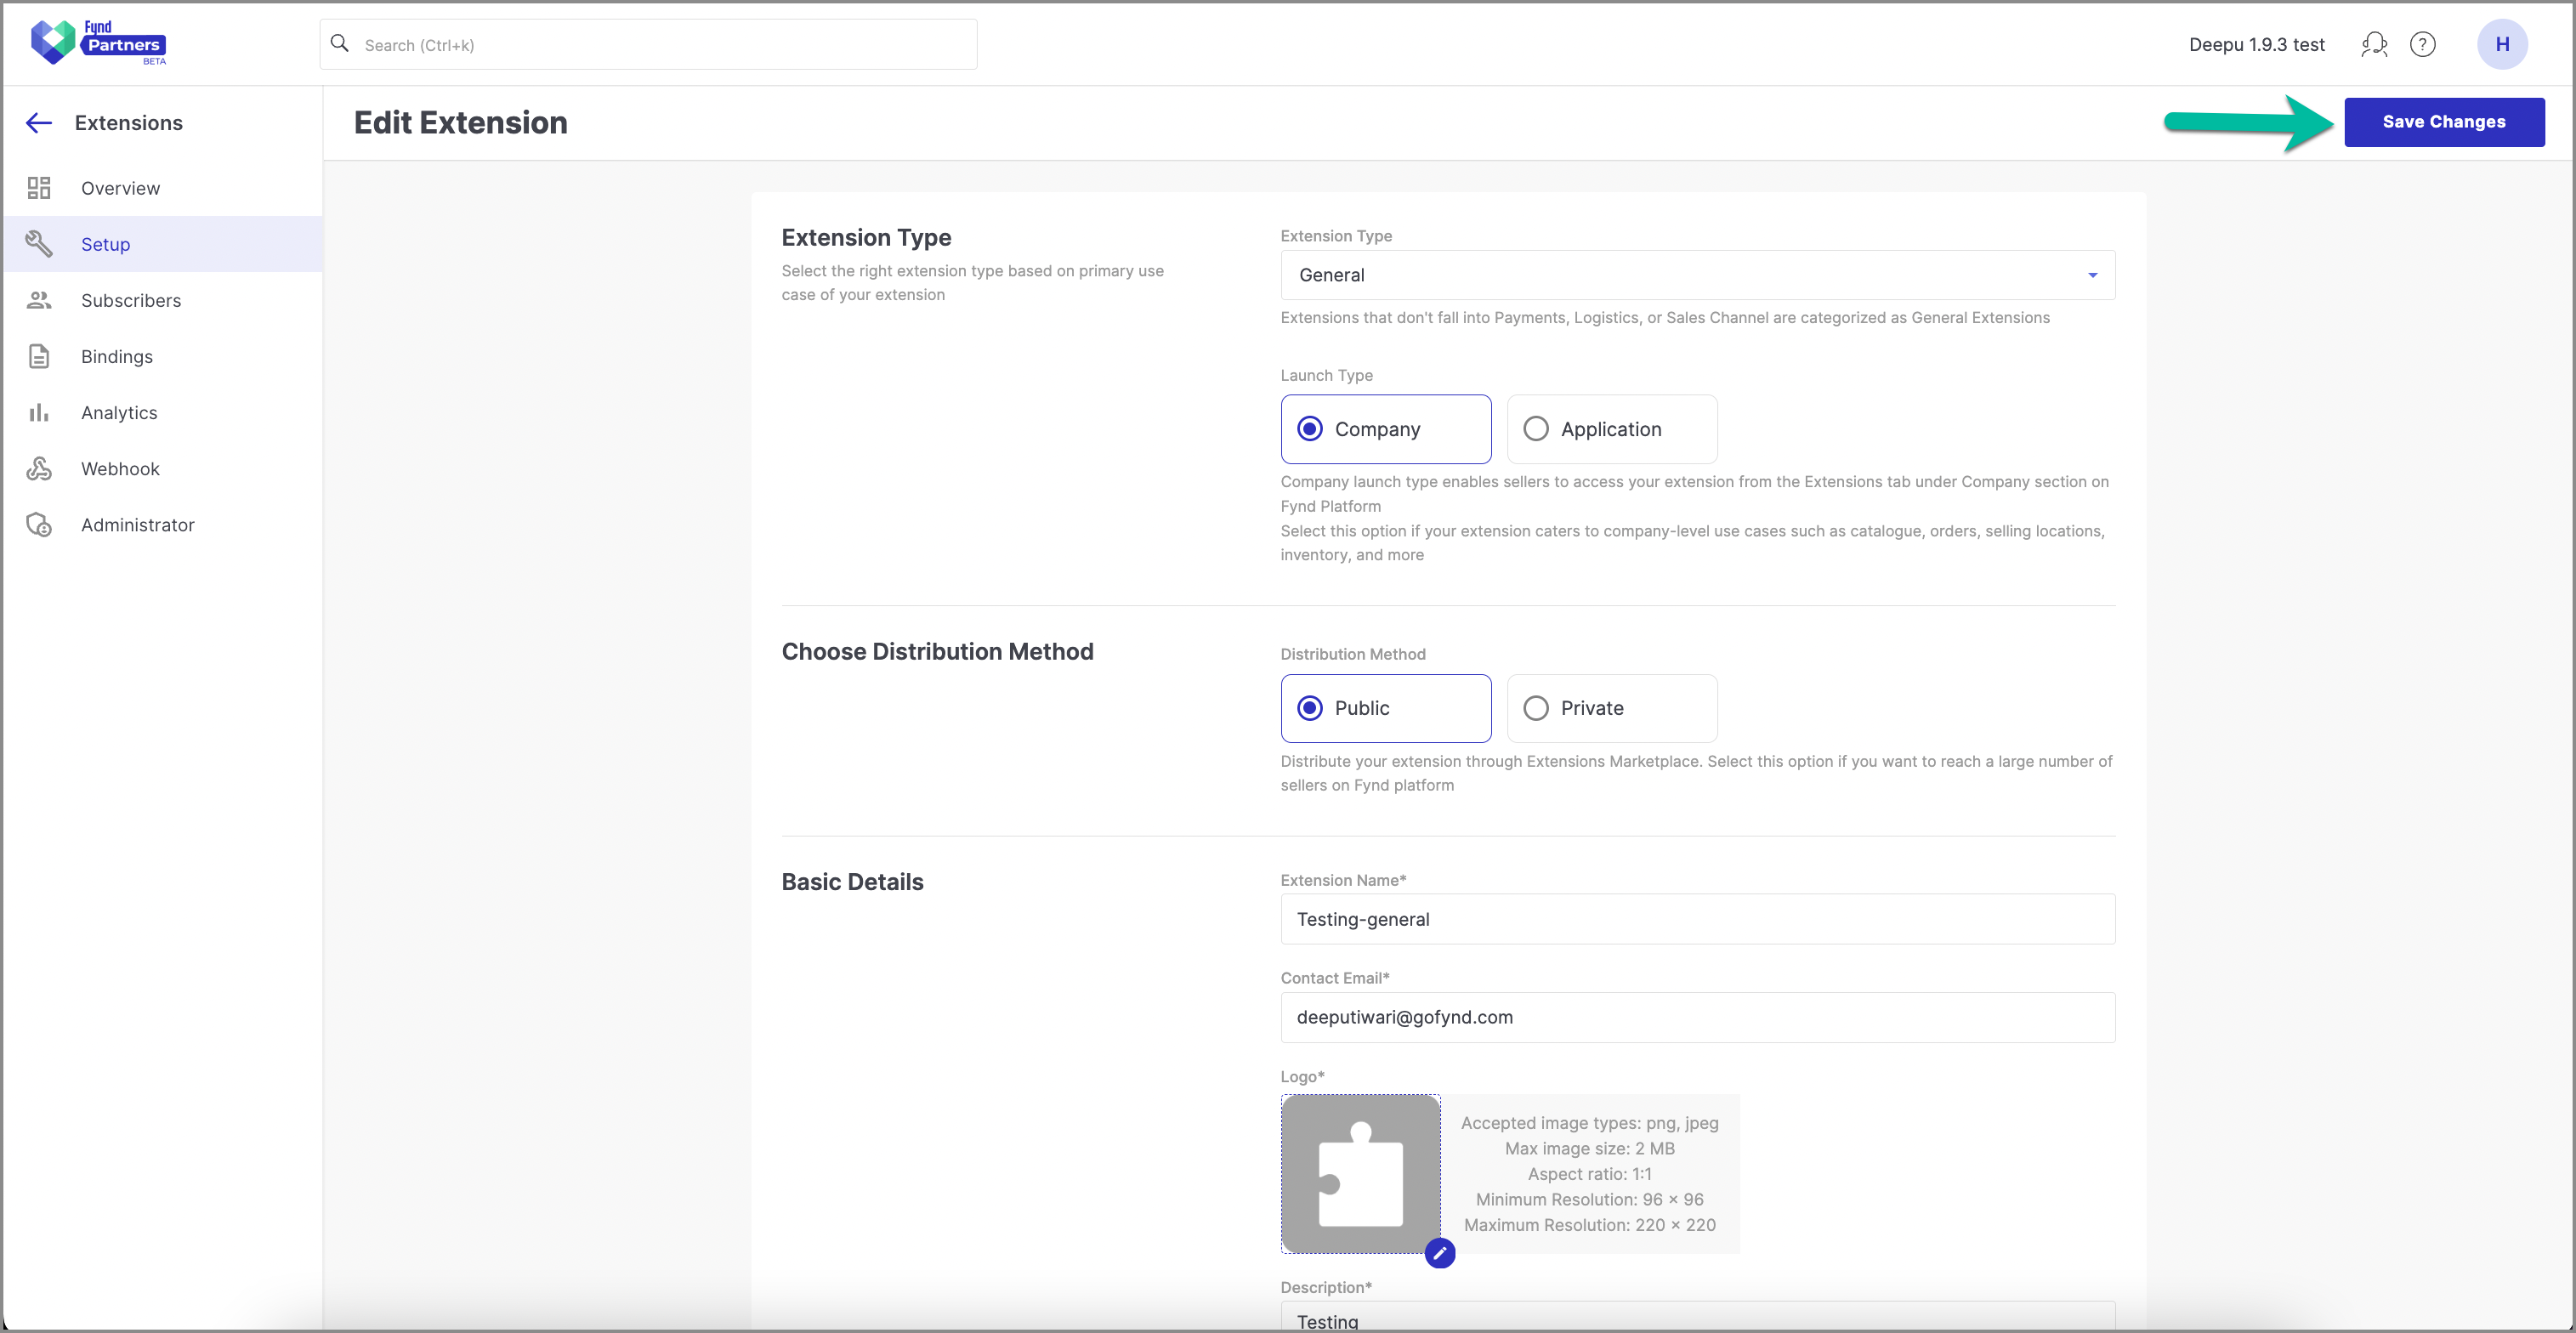Click the Bindings document icon
The width and height of the screenshot is (2576, 1333).
coord(39,356)
